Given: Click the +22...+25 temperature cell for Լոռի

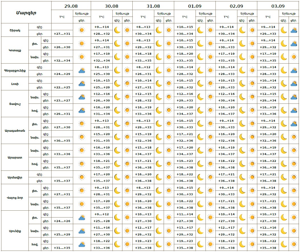Looking at the screenshot, I should click(x=62, y=87).
